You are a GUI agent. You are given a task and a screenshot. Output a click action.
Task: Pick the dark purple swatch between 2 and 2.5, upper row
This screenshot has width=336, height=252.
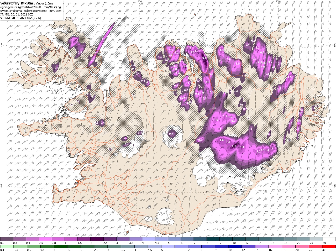[x=97, y=239]
